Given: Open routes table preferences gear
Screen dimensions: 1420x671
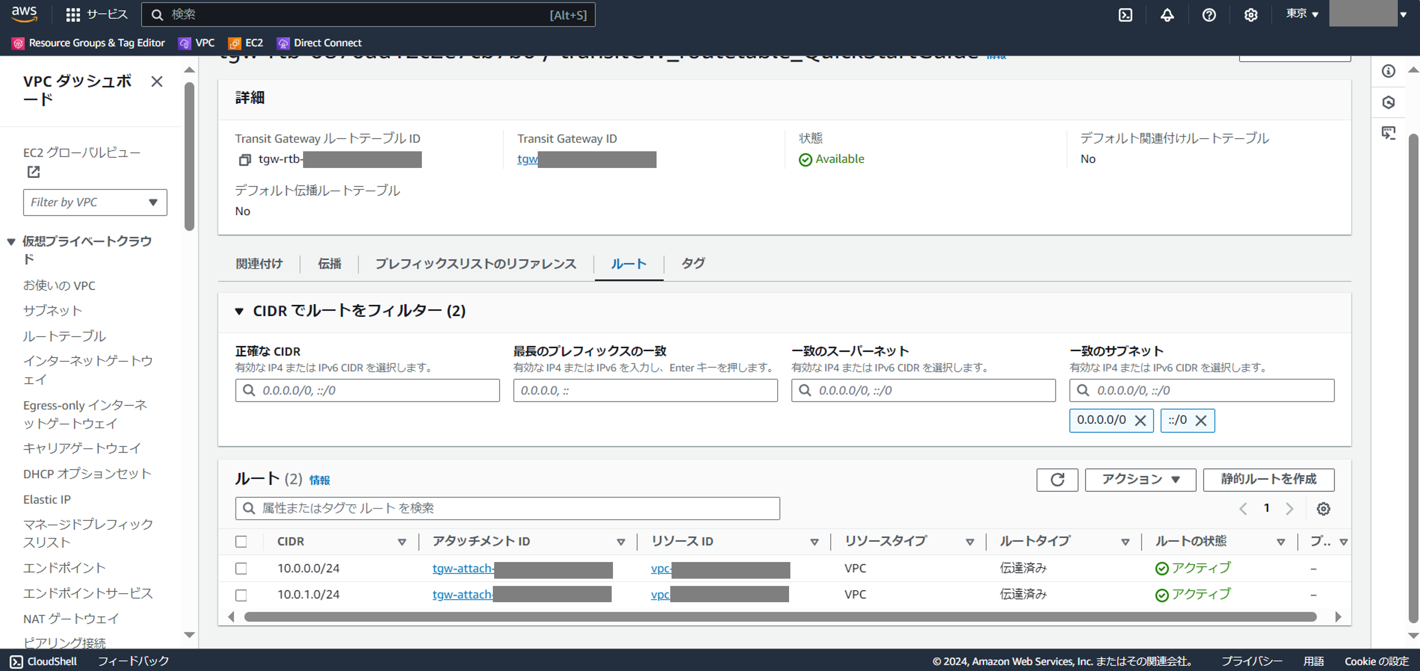Looking at the screenshot, I should point(1323,509).
